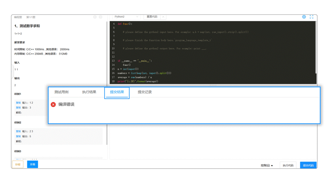Click the 编译错误 result text

coord(66,104)
